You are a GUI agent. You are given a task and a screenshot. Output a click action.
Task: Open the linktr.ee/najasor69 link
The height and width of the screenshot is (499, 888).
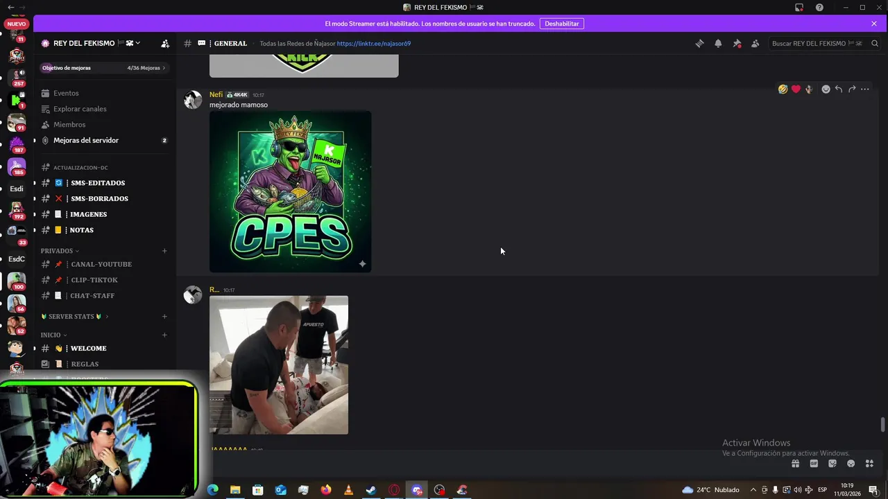pos(374,43)
